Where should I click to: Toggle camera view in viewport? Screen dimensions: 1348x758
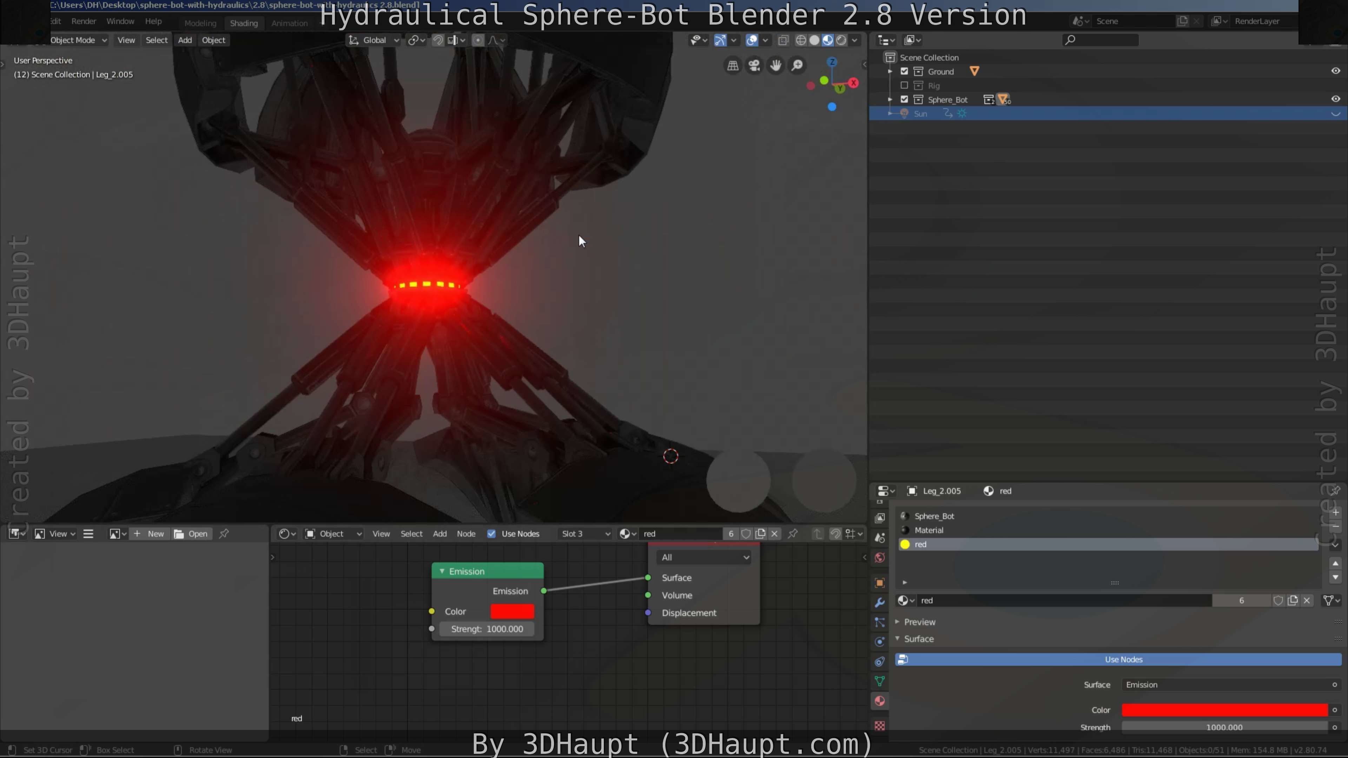(x=754, y=65)
